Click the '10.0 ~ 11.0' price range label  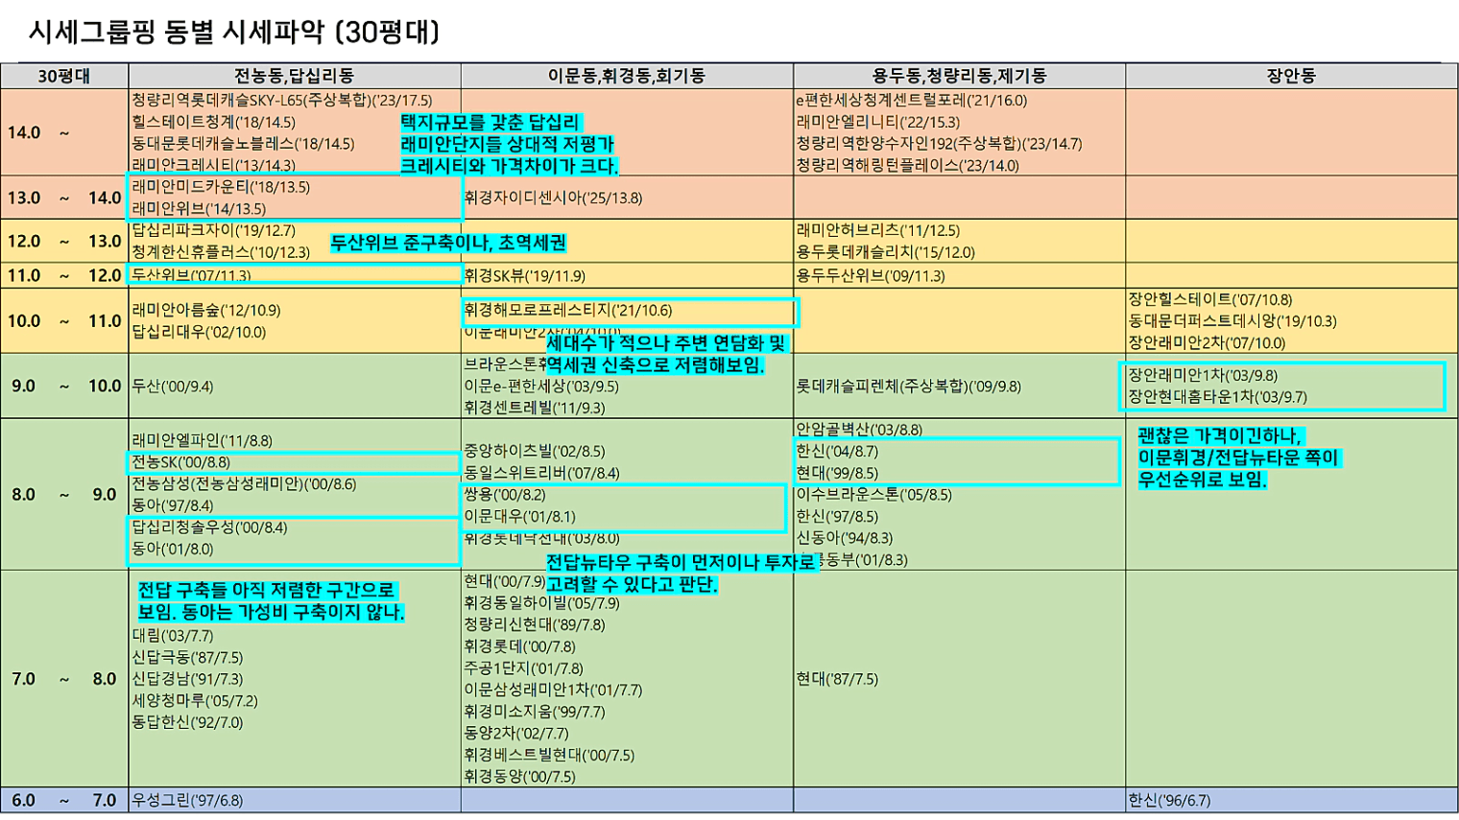tap(64, 320)
